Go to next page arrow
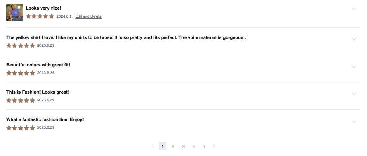Image resolution: width=367 pixels, height=156 pixels. pos(214,146)
